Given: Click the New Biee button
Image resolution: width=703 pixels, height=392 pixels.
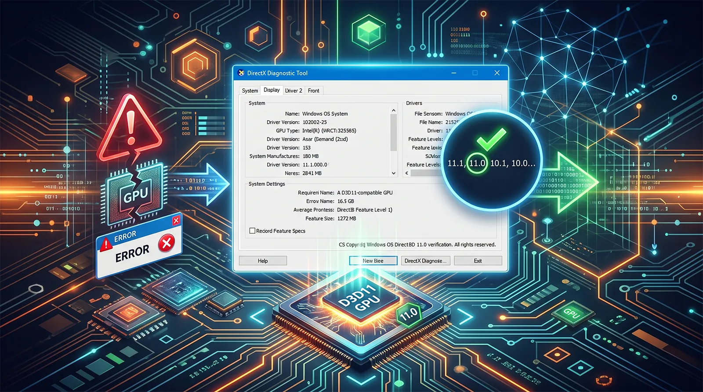Looking at the screenshot, I should point(373,261).
